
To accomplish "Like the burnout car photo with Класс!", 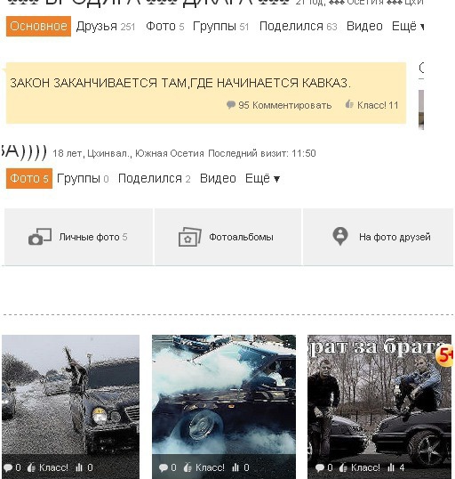I will coord(204,467).
